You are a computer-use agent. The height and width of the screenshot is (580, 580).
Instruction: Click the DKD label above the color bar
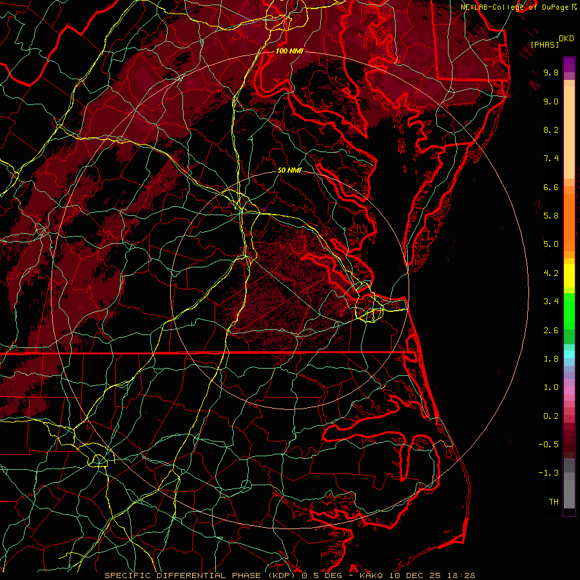point(566,39)
